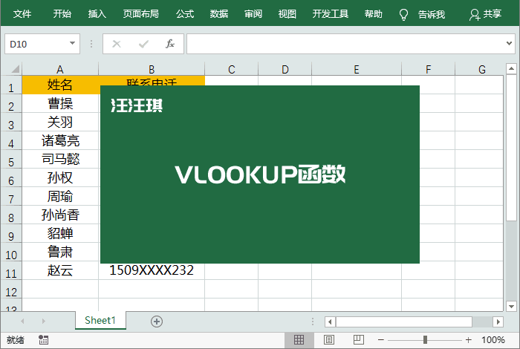
Task: Open the 帮助 ribbon tab
Action: [374, 14]
